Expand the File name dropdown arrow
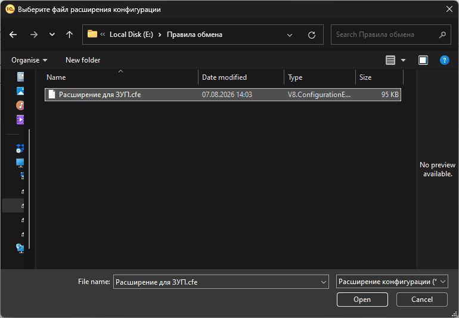 pos(324,282)
